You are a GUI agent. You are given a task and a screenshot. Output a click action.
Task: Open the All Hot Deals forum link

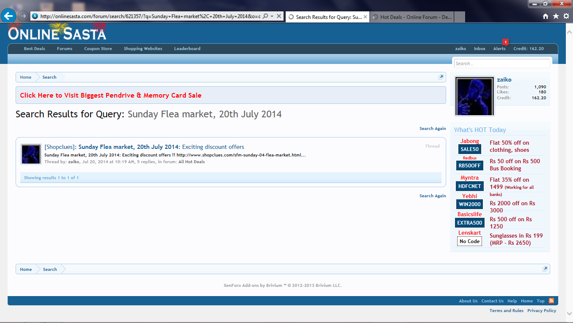[192, 162]
